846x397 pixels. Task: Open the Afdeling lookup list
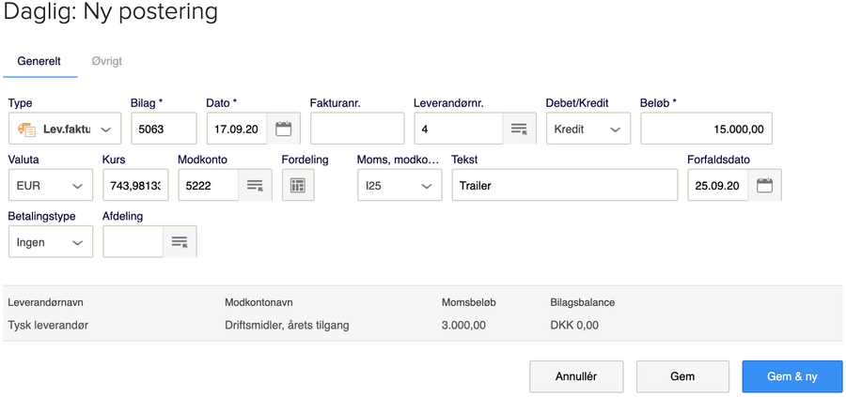click(x=179, y=242)
